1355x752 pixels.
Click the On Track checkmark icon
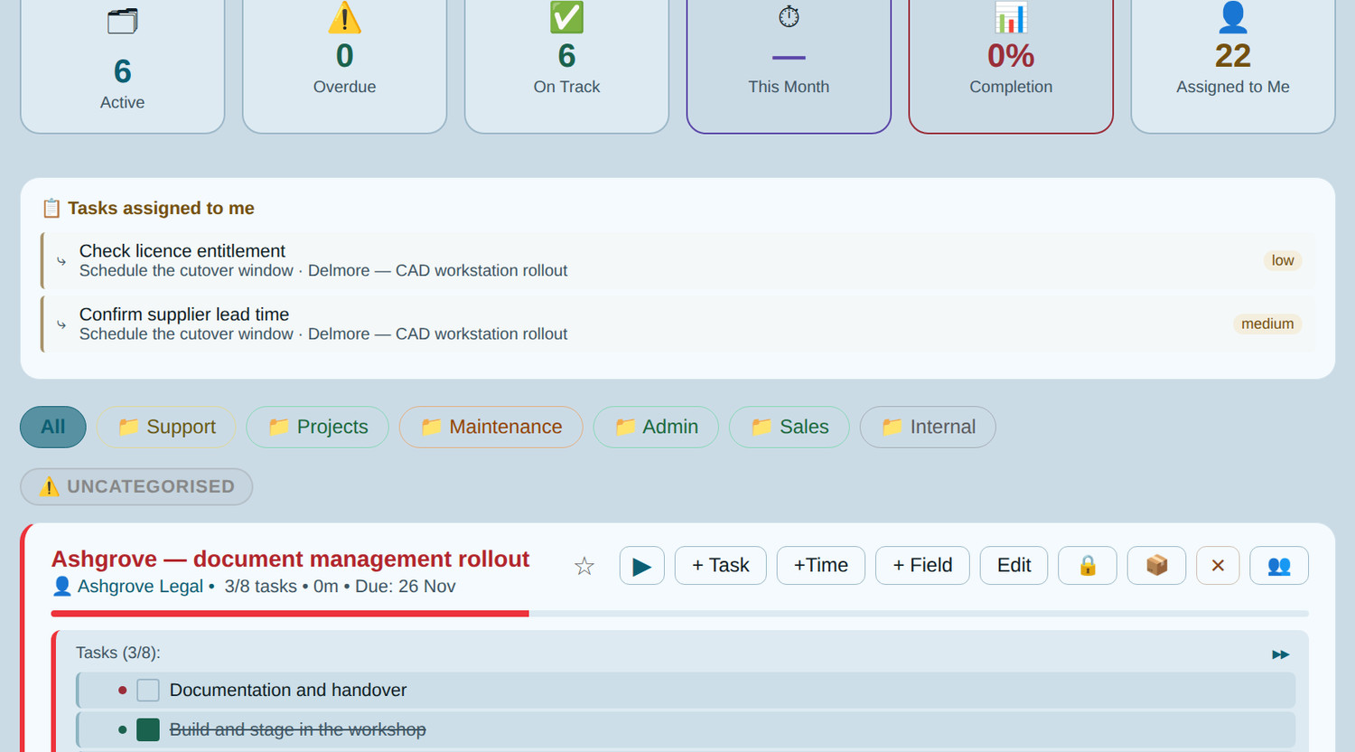coord(566,17)
